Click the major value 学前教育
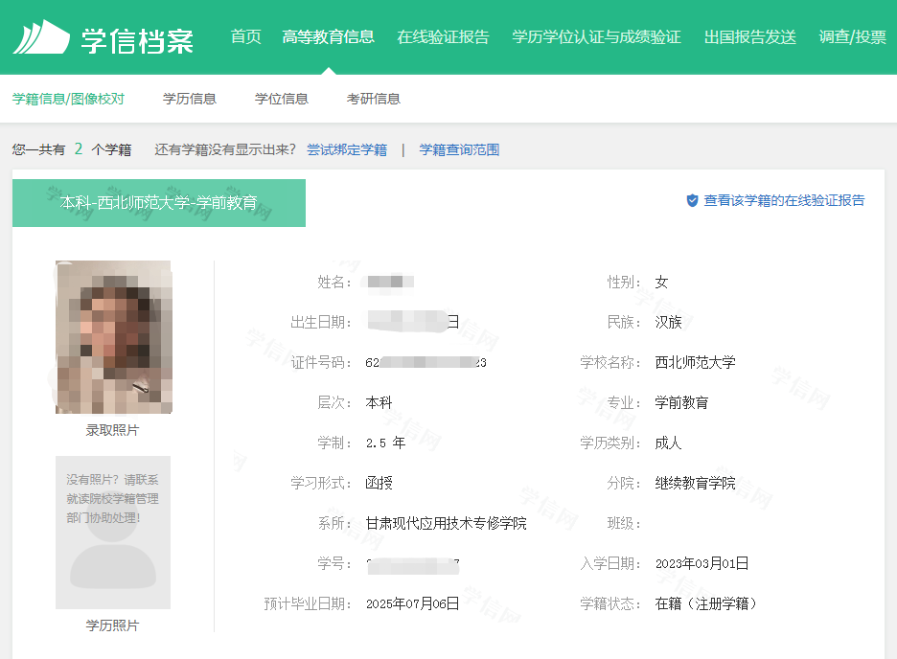897x659 pixels. tap(681, 403)
